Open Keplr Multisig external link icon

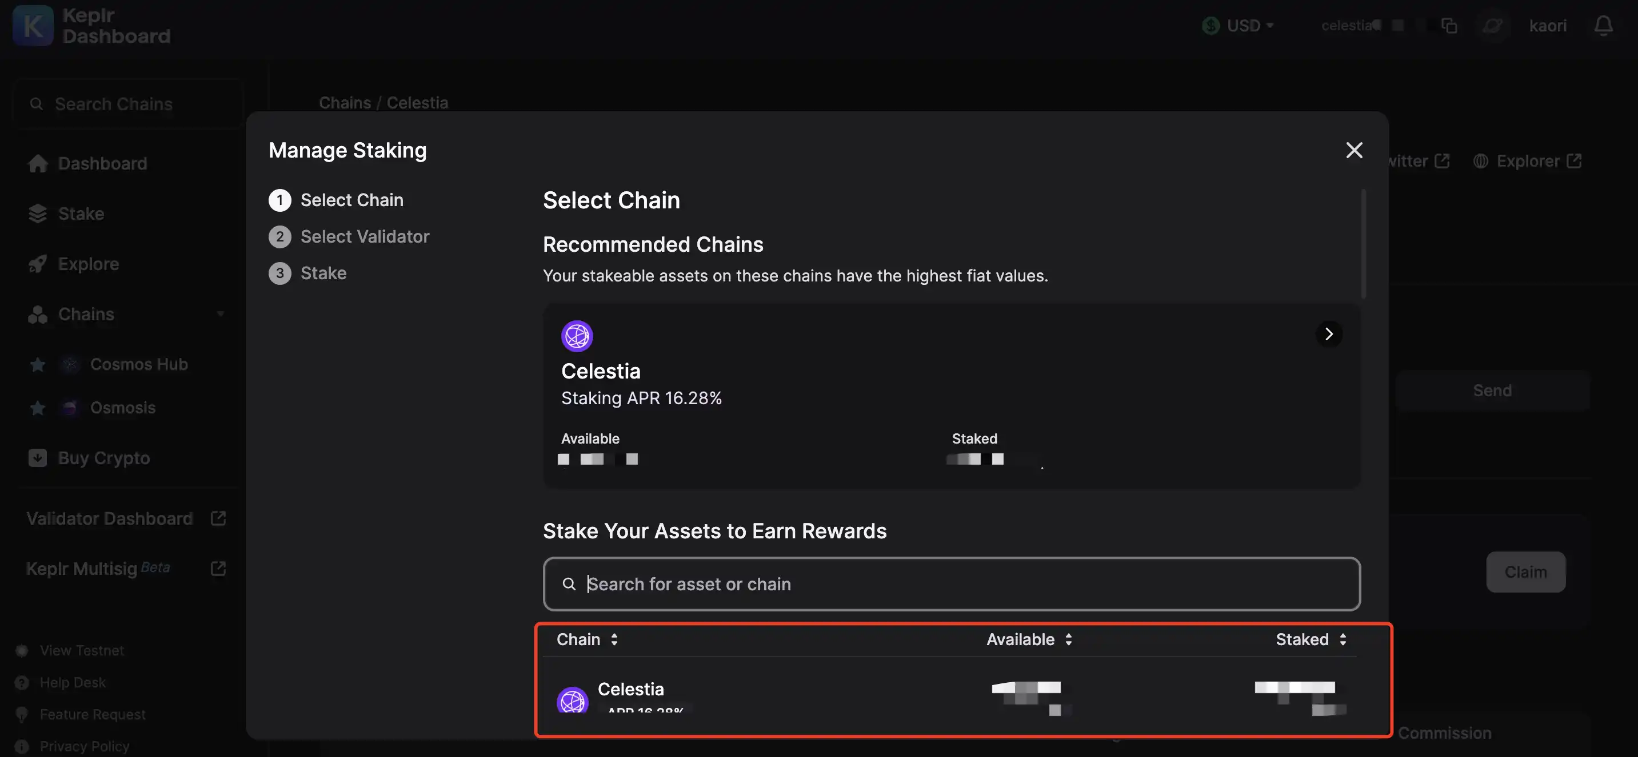pyautogui.click(x=218, y=569)
